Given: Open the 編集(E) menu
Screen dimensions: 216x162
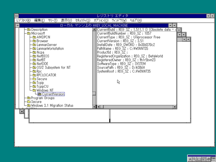Looking at the screenshot, I should tap(39, 21).
